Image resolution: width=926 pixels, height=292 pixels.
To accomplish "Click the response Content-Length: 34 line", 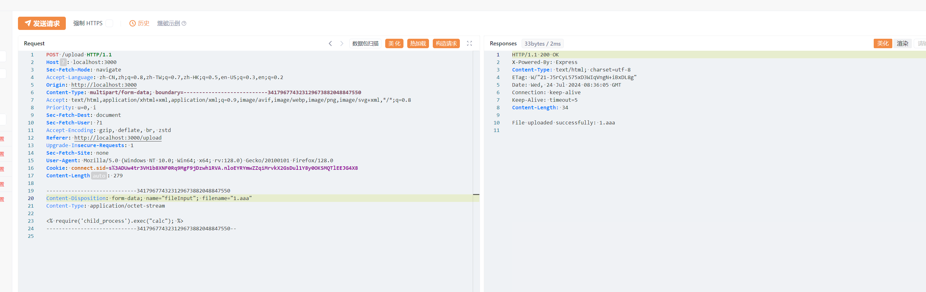I will click(540, 107).
